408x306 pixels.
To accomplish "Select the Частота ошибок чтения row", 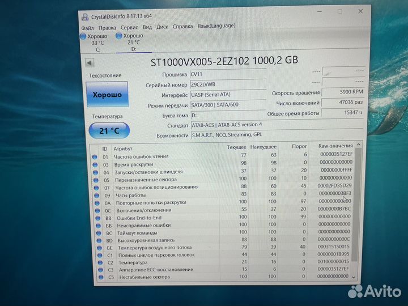I will tap(223, 156).
